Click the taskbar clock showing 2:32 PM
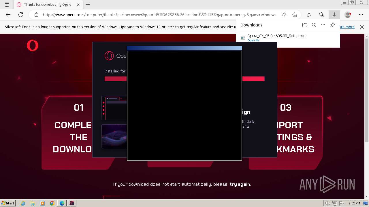Viewport: 369px width, 207px height. pyautogui.click(x=354, y=203)
